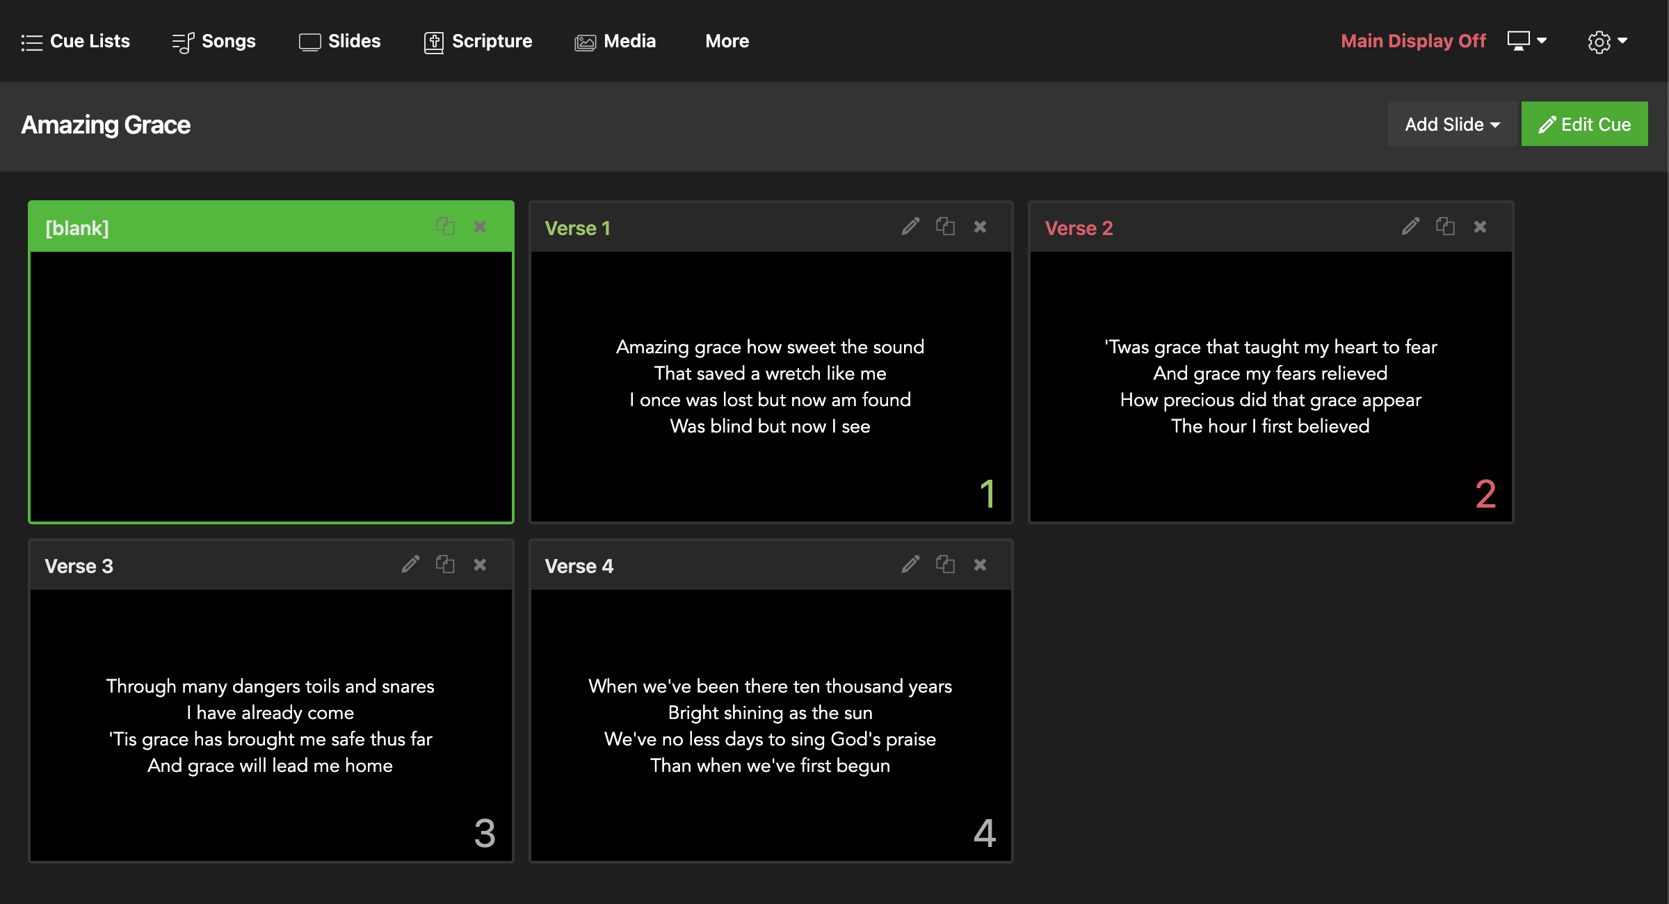This screenshot has width=1669, height=904.
Task: Delete the [blank] slide
Action: (x=480, y=227)
